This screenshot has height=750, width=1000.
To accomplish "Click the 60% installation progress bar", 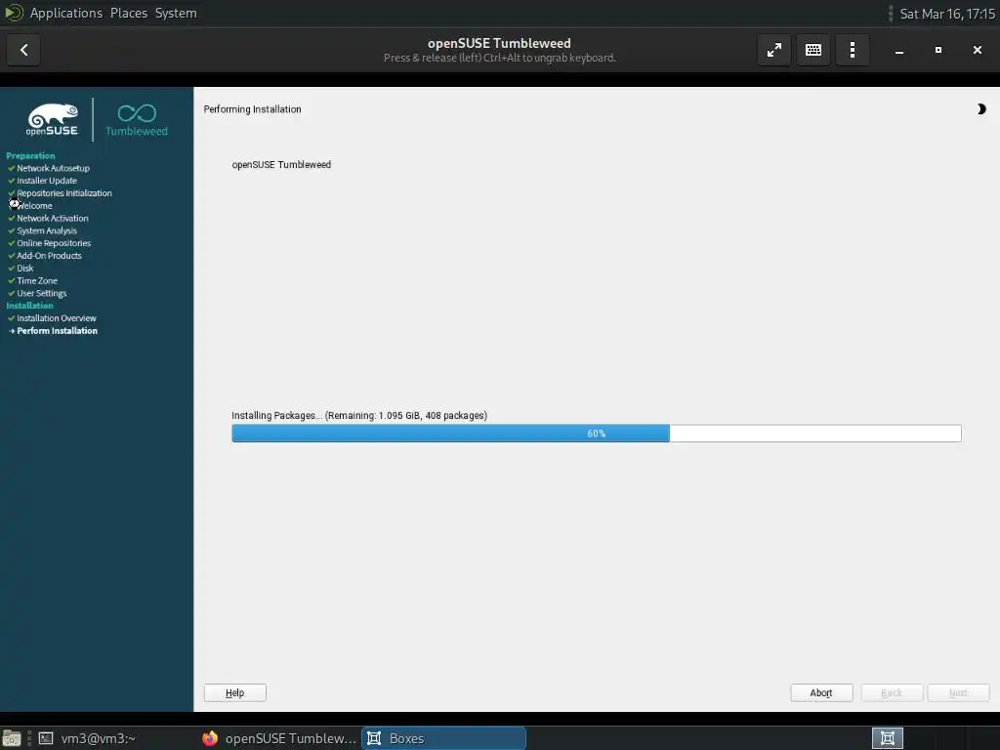I will pyautogui.click(x=597, y=434).
